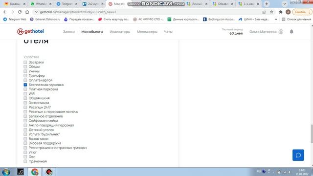
Task: Go back in the browser
Action: tap(5, 12)
